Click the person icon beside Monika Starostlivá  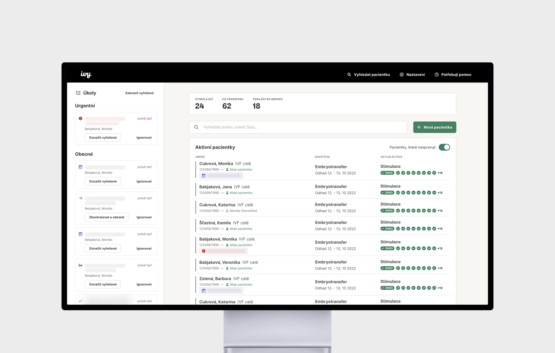click(227, 211)
